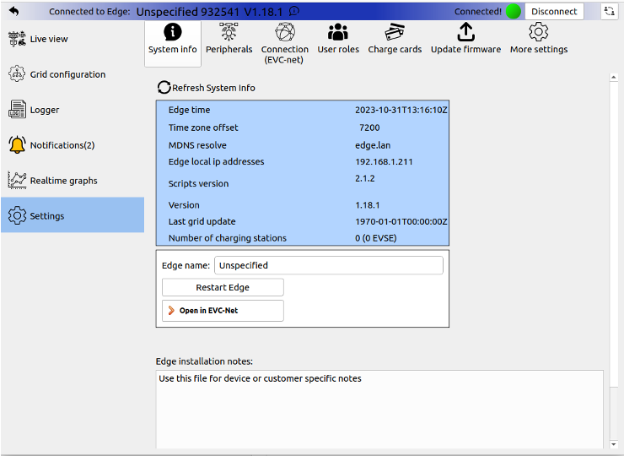This screenshot has width=624, height=456.
Task: Open the More settings tab label
Action: point(539,50)
